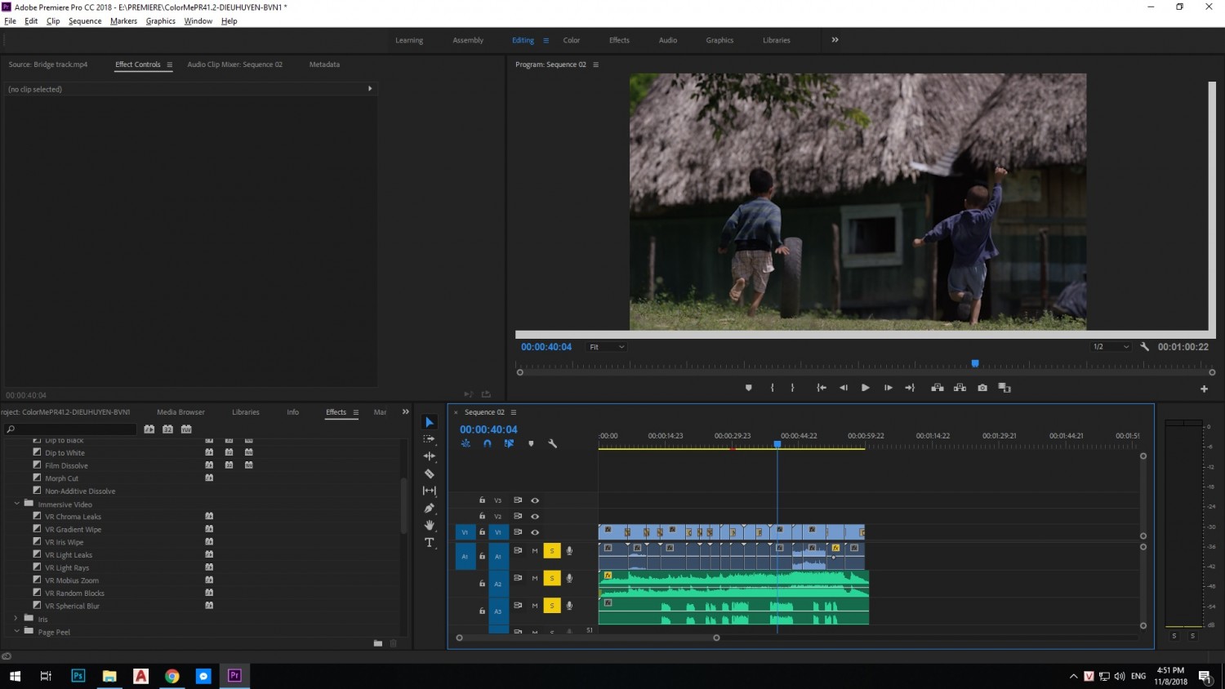Screen dimensions: 1225x689
Task: Toggle V1 track output eye icon
Action: pyautogui.click(x=535, y=532)
